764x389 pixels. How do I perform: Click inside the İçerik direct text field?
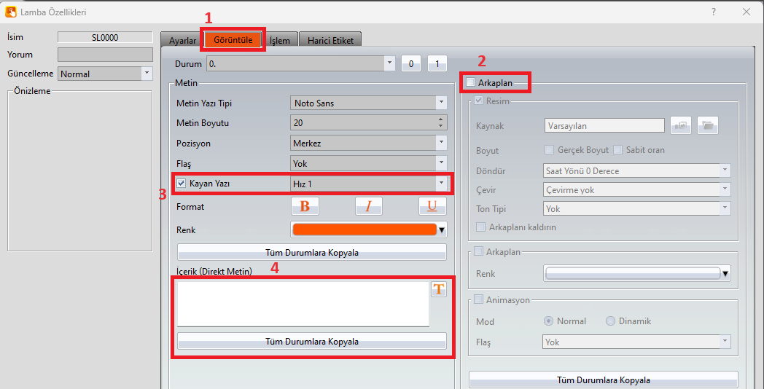coord(303,303)
